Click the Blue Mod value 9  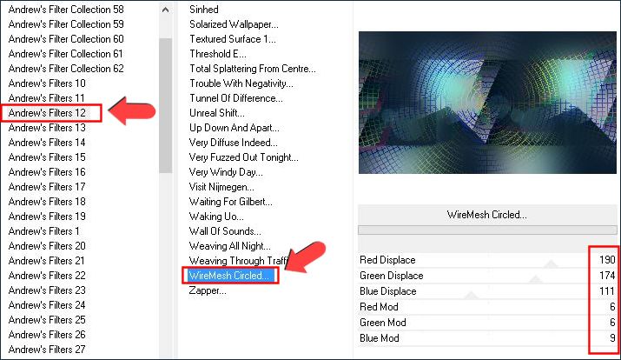coord(610,338)
